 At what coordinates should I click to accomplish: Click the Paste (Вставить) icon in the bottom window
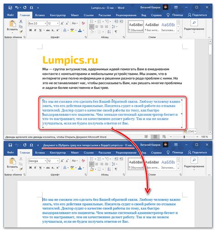tap(12, 161)
